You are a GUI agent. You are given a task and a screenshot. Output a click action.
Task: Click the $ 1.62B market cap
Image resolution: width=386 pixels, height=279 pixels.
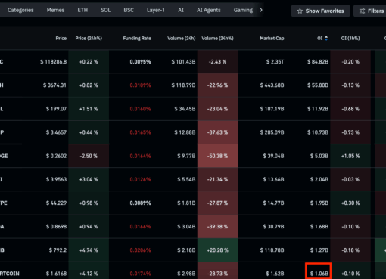(275, 274)
